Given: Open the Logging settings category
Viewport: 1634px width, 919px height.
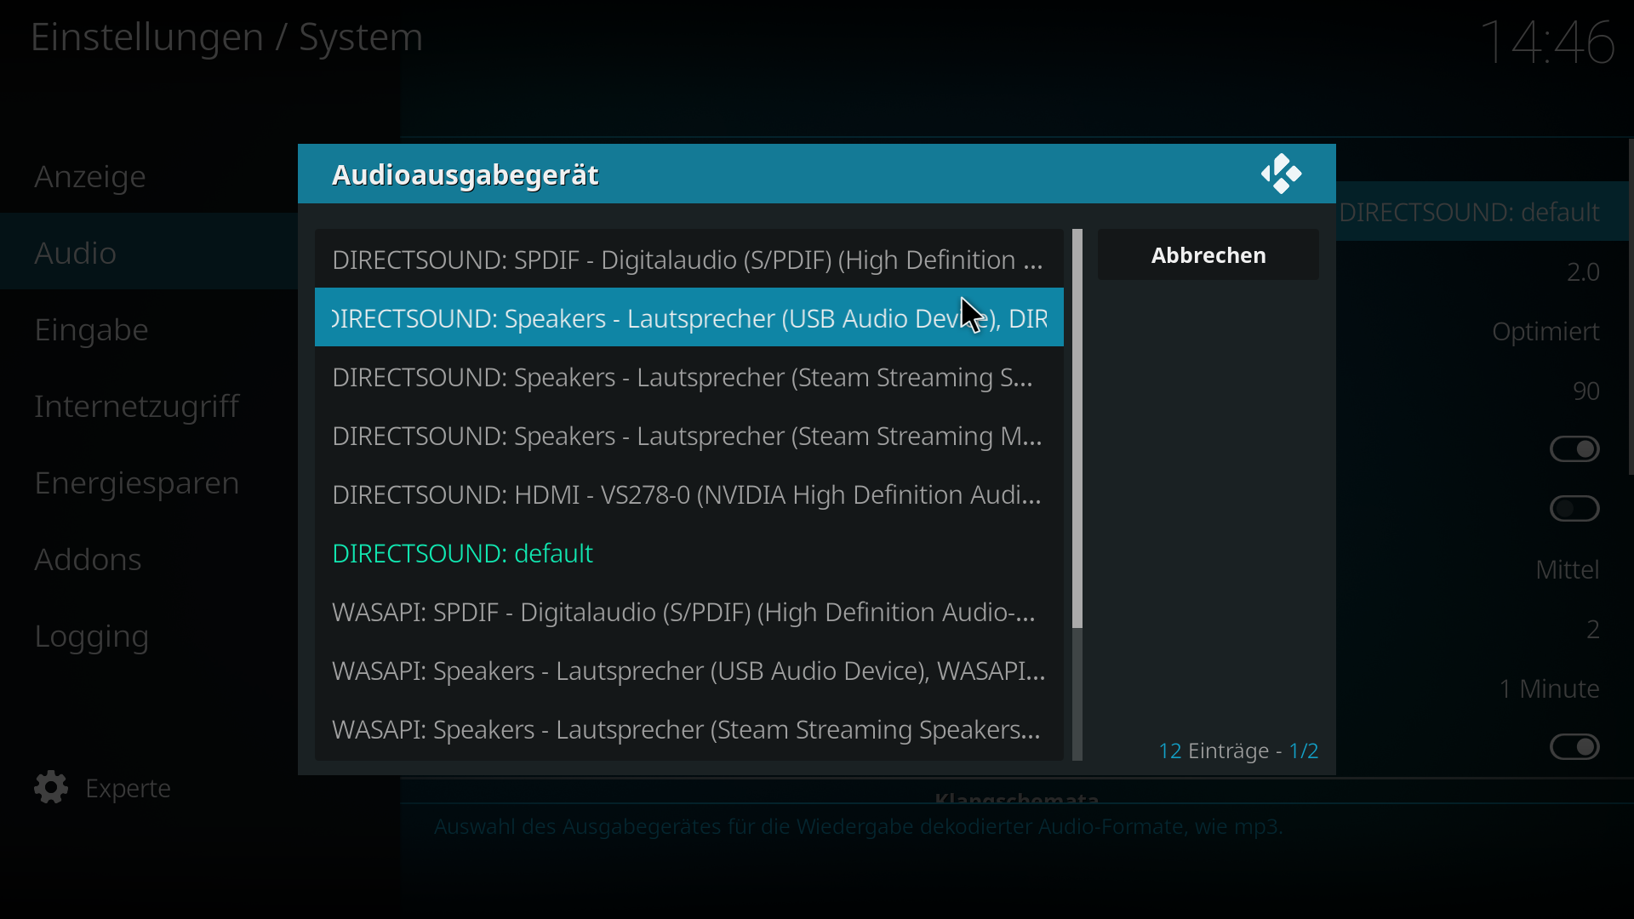Looking at the screenshot, I should tap(149, 635).
